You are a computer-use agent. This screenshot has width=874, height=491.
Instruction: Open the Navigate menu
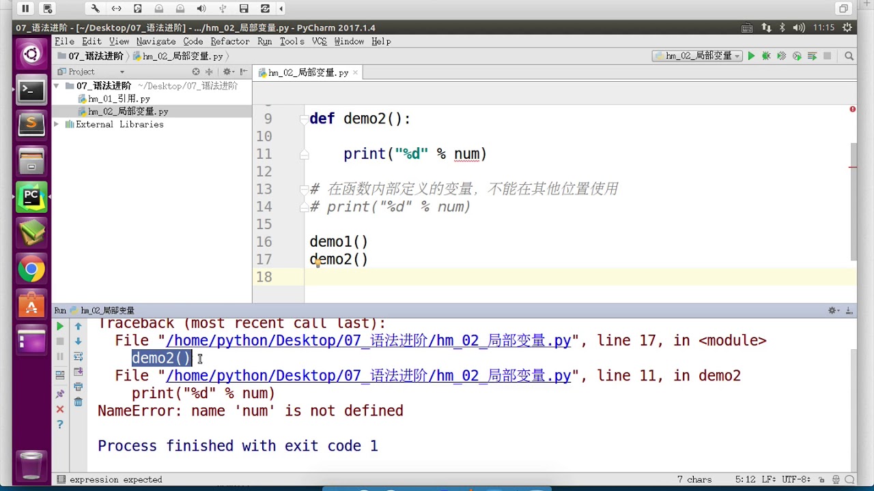pyautogui.click(x=156, y=42)
